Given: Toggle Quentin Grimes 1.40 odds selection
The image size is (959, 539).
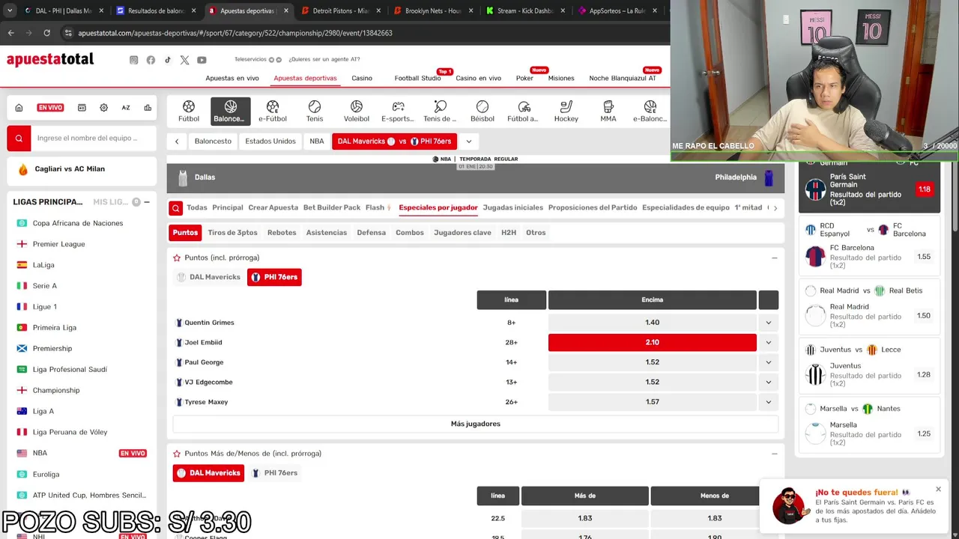Looking at the screenshot, I should 652,323.
